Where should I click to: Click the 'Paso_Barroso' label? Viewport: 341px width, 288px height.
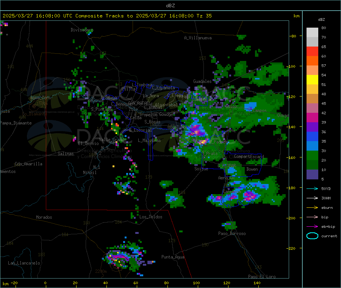[x=232, y=234]
